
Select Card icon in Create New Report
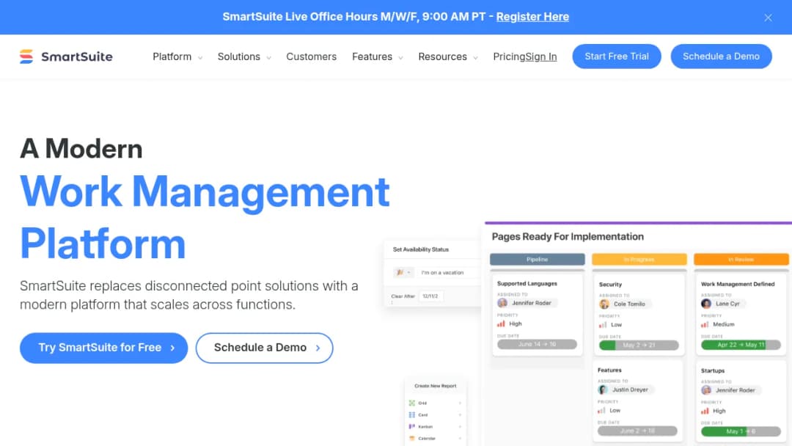coord(411,414)
